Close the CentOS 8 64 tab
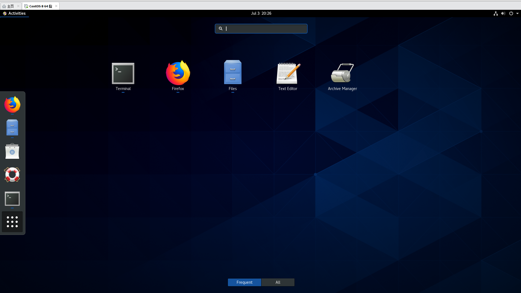 tap(56, 6)
